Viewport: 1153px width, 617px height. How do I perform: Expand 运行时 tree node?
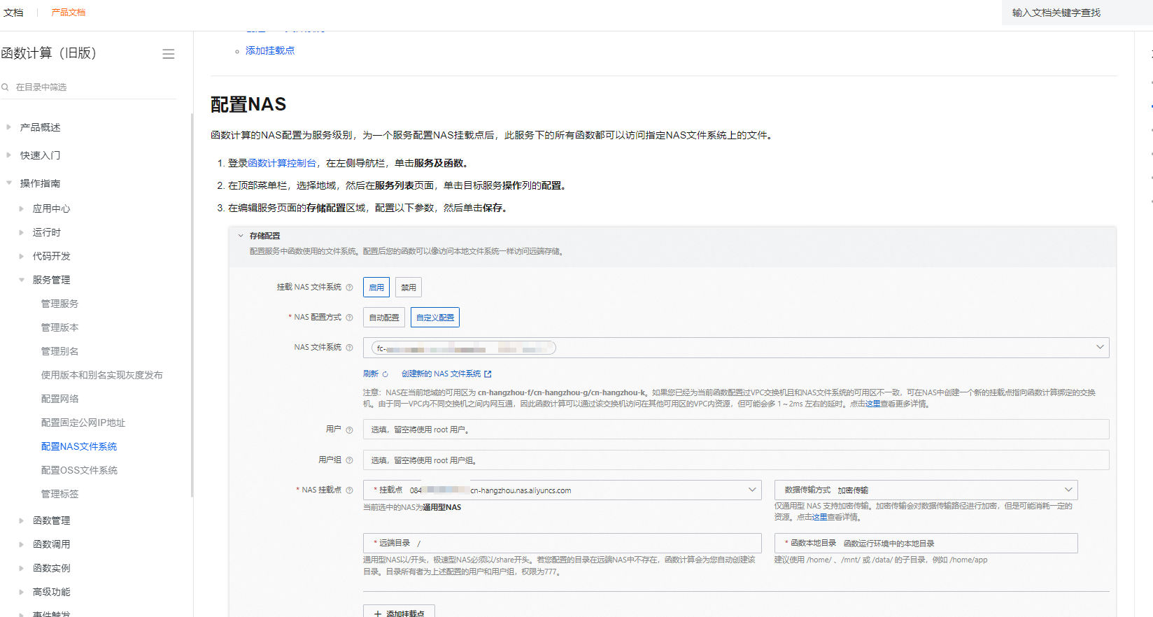(21, 232)
